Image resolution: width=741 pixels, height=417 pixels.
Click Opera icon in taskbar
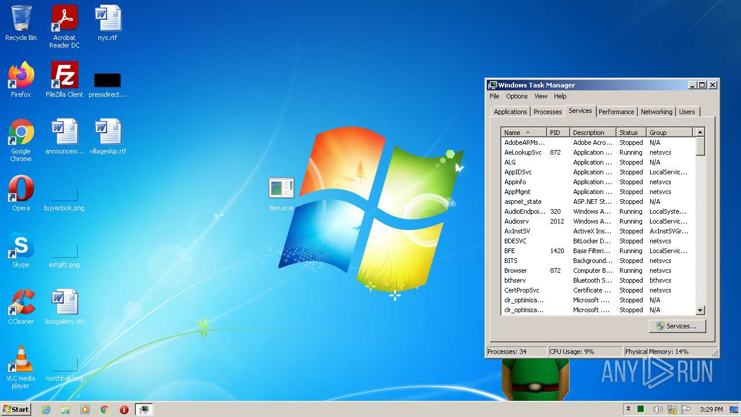[124, 409]
